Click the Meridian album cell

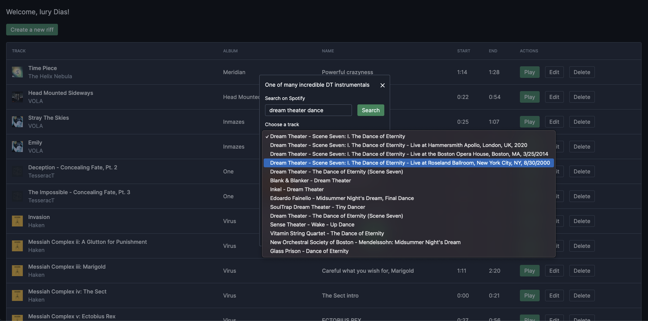234,72
